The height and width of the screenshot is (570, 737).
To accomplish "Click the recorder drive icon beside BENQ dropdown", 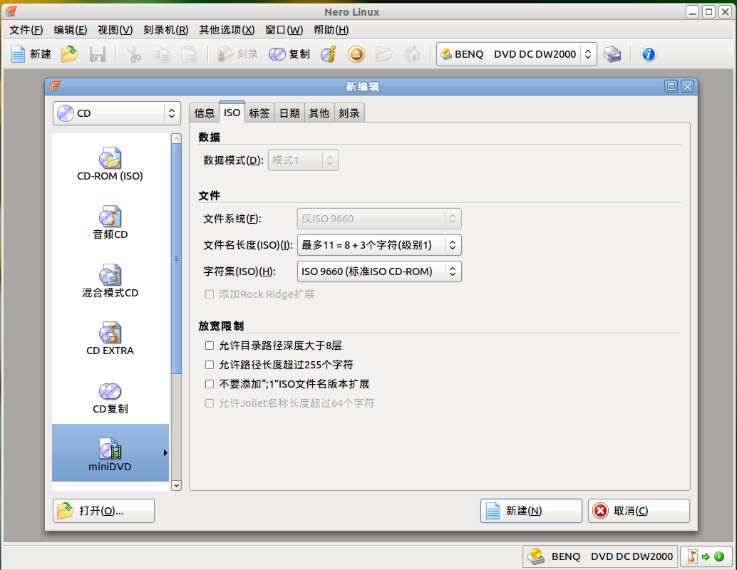I will (x=612, y=55).
